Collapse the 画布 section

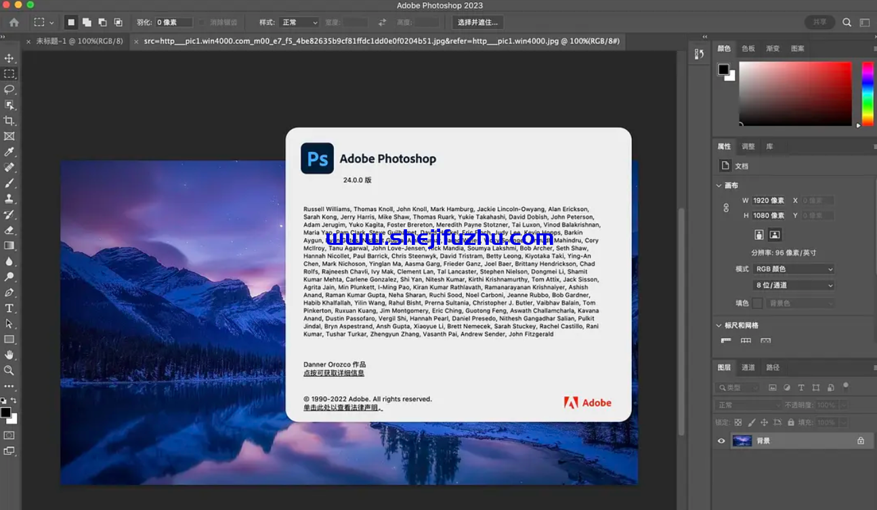click(x=719, y=185)
